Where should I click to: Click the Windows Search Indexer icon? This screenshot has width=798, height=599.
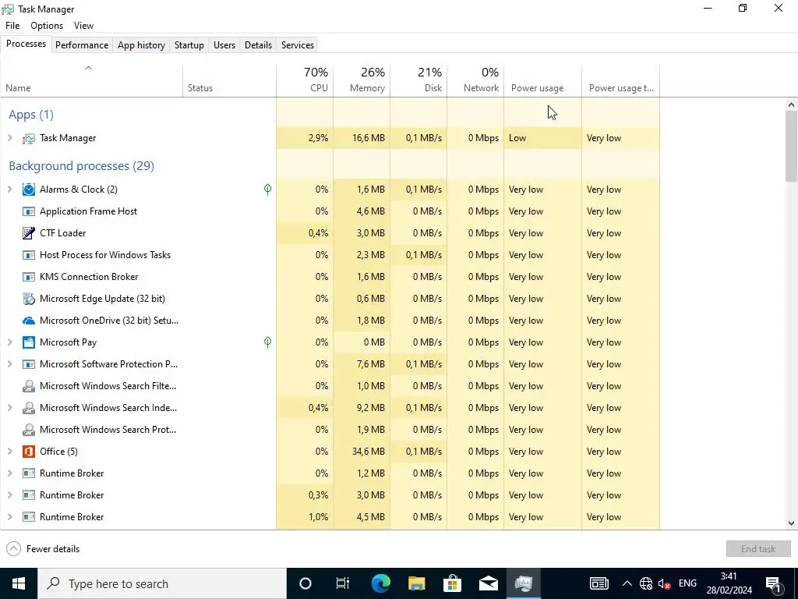[x=29, y=408]
